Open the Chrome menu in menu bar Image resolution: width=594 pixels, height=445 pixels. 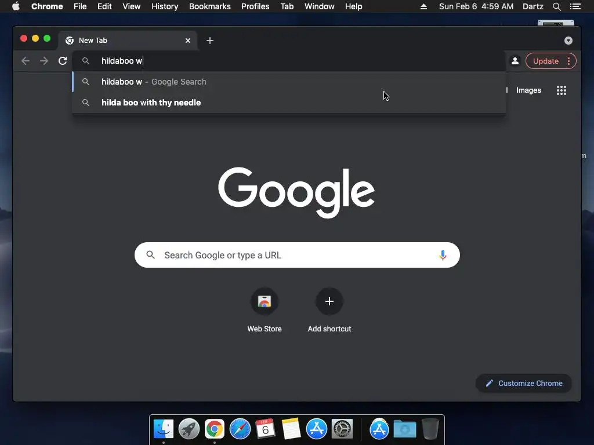point(47,6)
